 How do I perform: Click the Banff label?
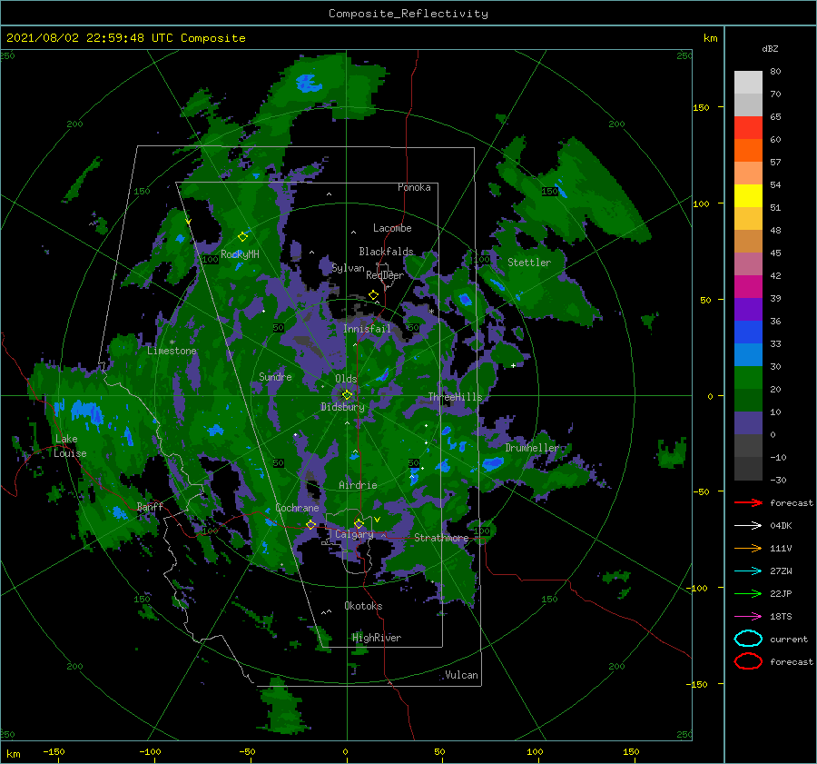click(150, 506)
